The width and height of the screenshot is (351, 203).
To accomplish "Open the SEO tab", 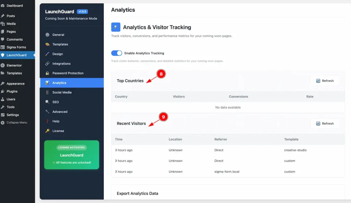I will pyautogui.click(x=72, y=102).
